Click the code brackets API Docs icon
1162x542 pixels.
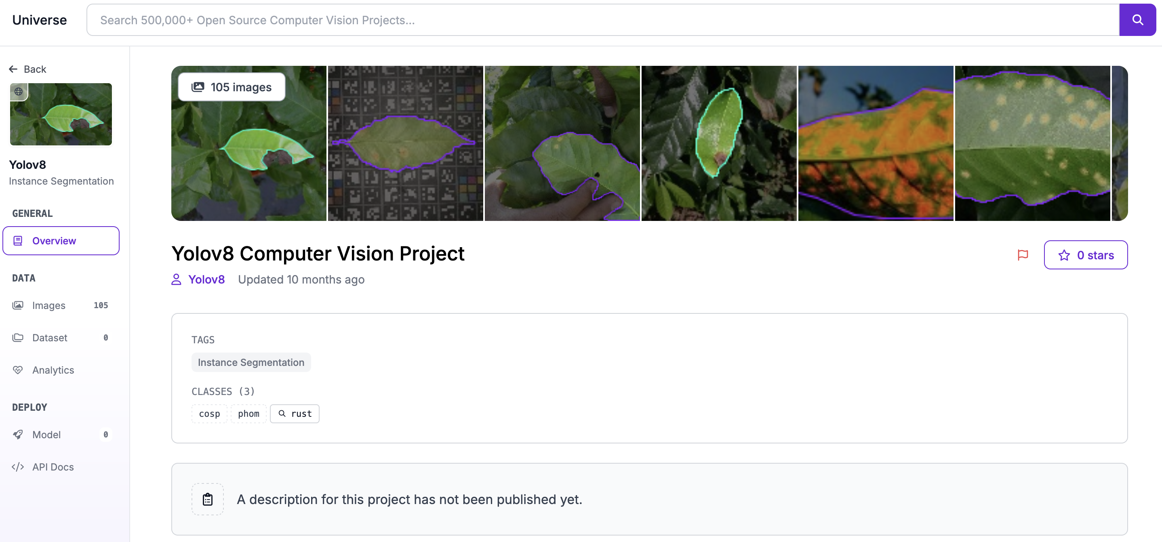[x=18, y=467]
